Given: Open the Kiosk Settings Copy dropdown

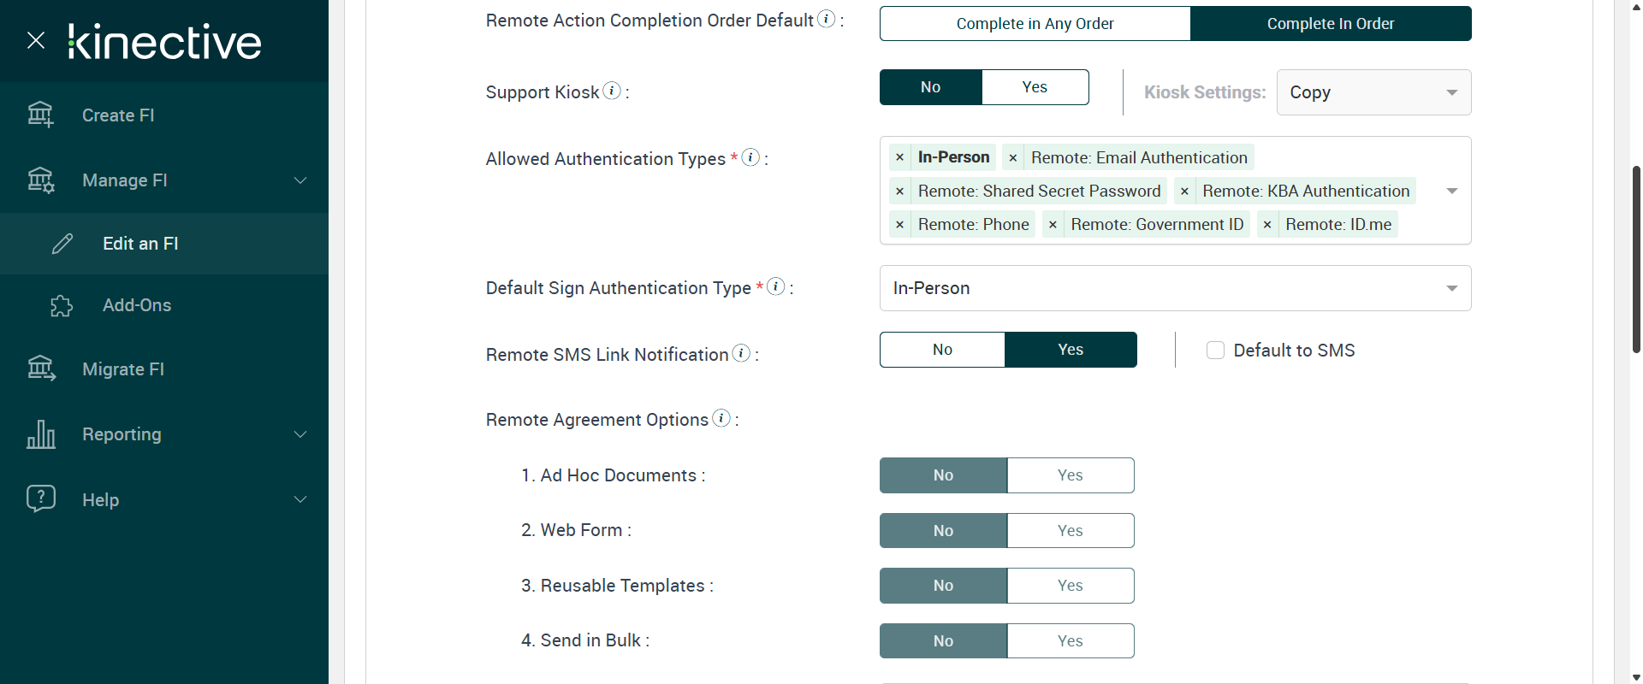Looking at the screenshot, I should click(1373, 92).
